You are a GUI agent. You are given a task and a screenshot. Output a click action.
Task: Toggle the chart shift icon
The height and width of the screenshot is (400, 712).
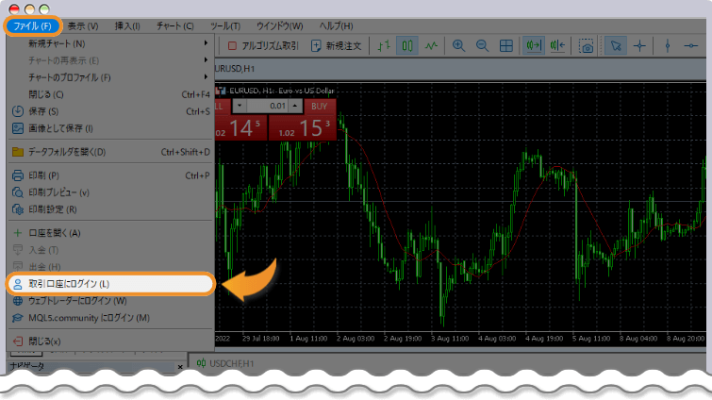tap(557, 44)
